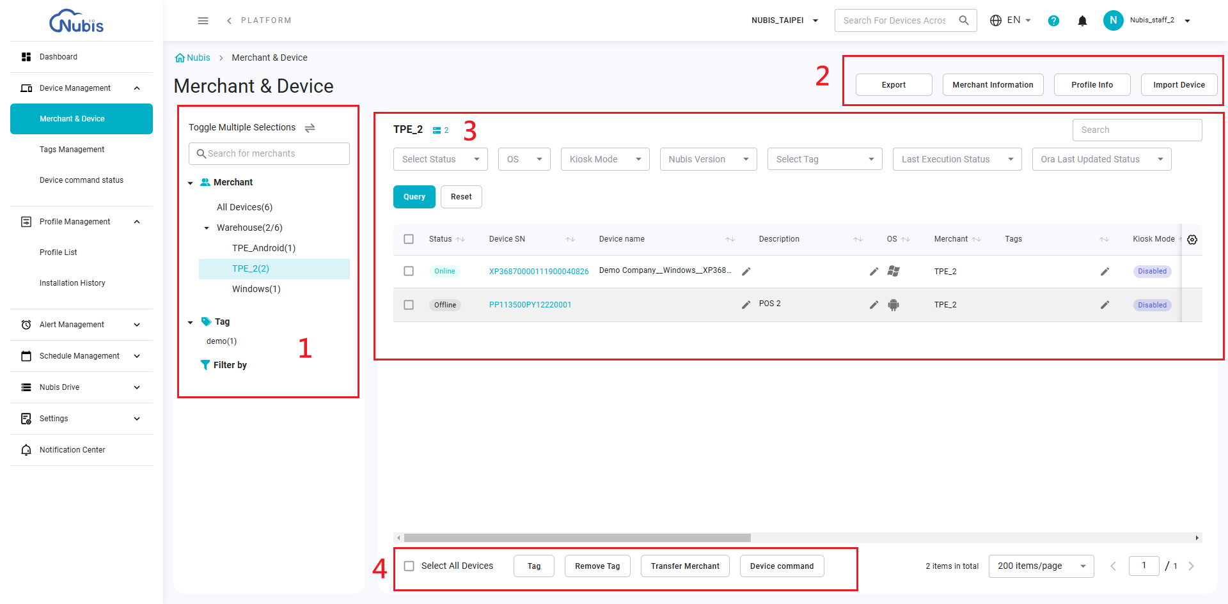Open Installation History in the sidebar
The height and width of the screenshot is (604, 1228).
(x=81, y=283)
